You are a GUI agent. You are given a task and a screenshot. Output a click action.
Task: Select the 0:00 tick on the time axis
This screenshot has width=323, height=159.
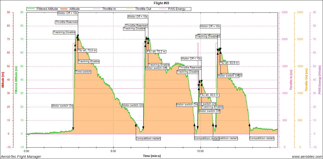(x=26, y=151)
